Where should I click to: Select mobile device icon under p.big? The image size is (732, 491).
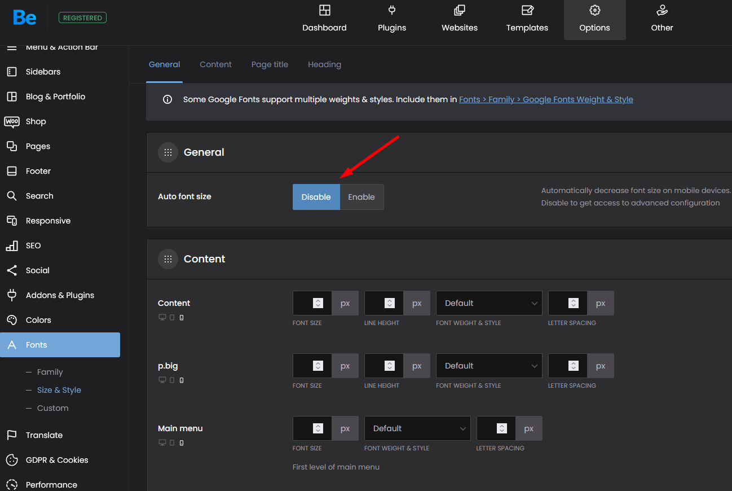point(182,380)
